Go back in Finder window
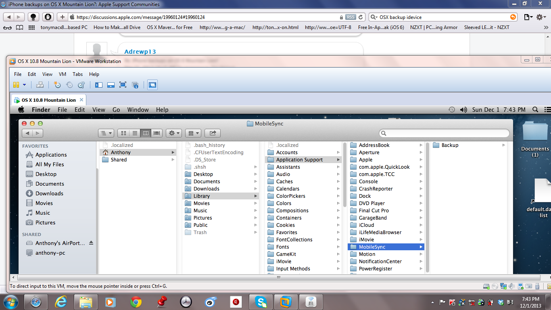 [27, 133]
